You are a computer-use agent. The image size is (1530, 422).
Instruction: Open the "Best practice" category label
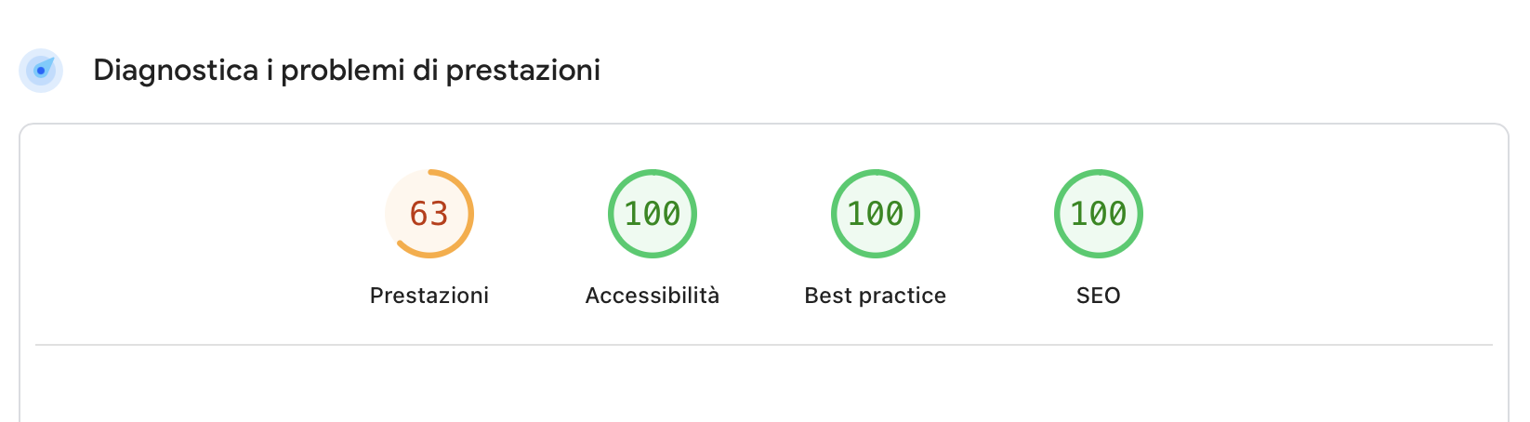point(876,296)
